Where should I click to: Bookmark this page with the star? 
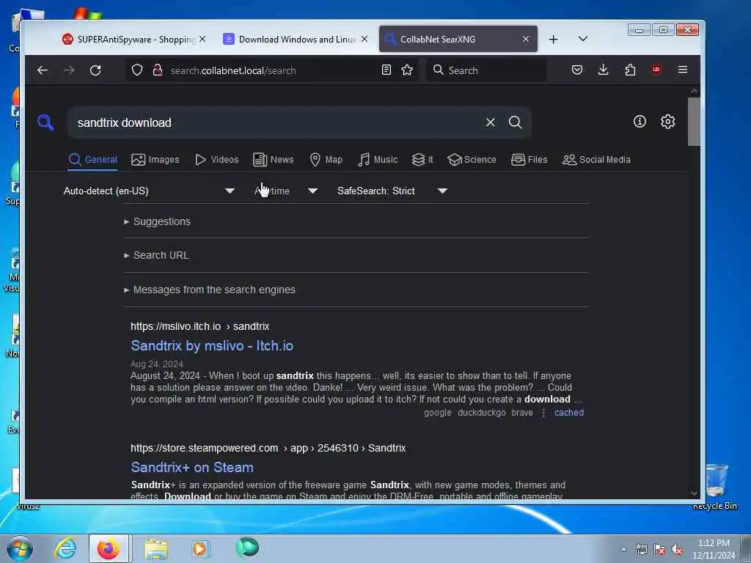(x=407, y=70)
